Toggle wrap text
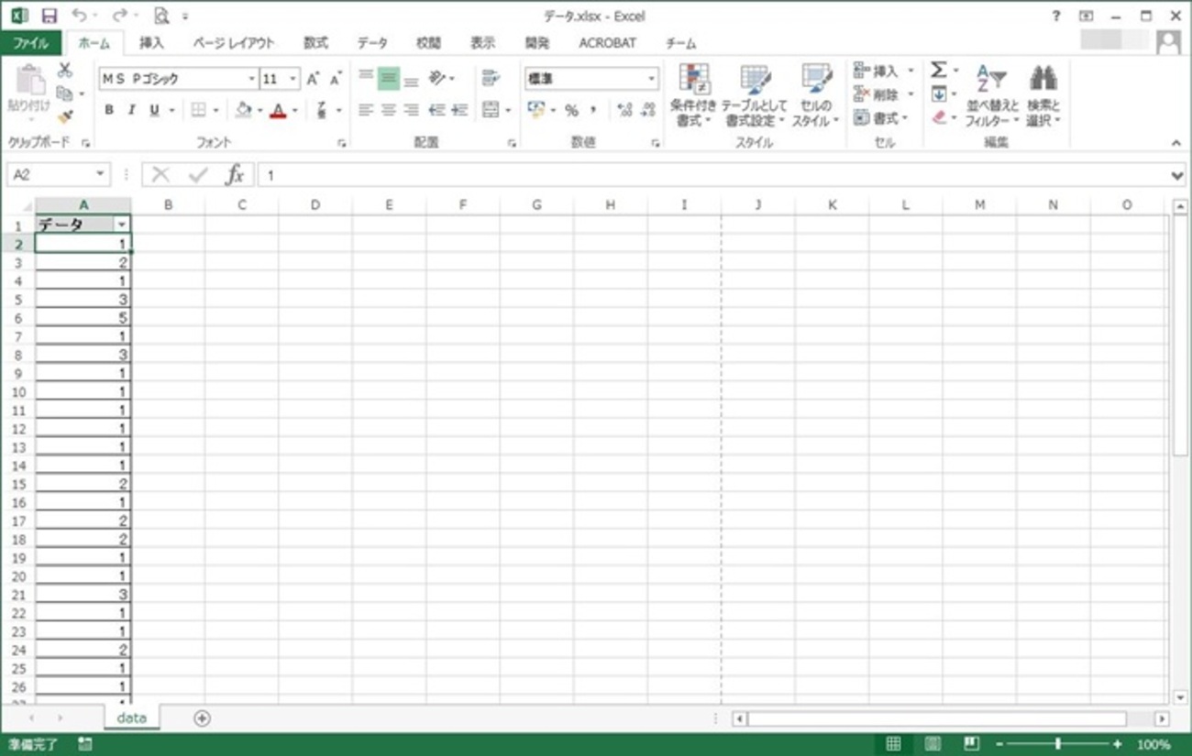The width and height of the screenshot is (1192, 756). coord(490,79)
